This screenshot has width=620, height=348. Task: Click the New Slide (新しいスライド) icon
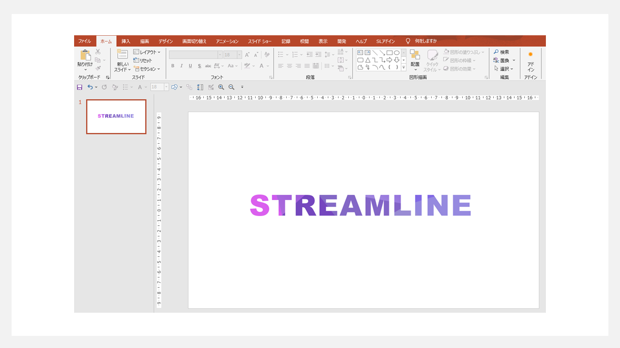122,55
